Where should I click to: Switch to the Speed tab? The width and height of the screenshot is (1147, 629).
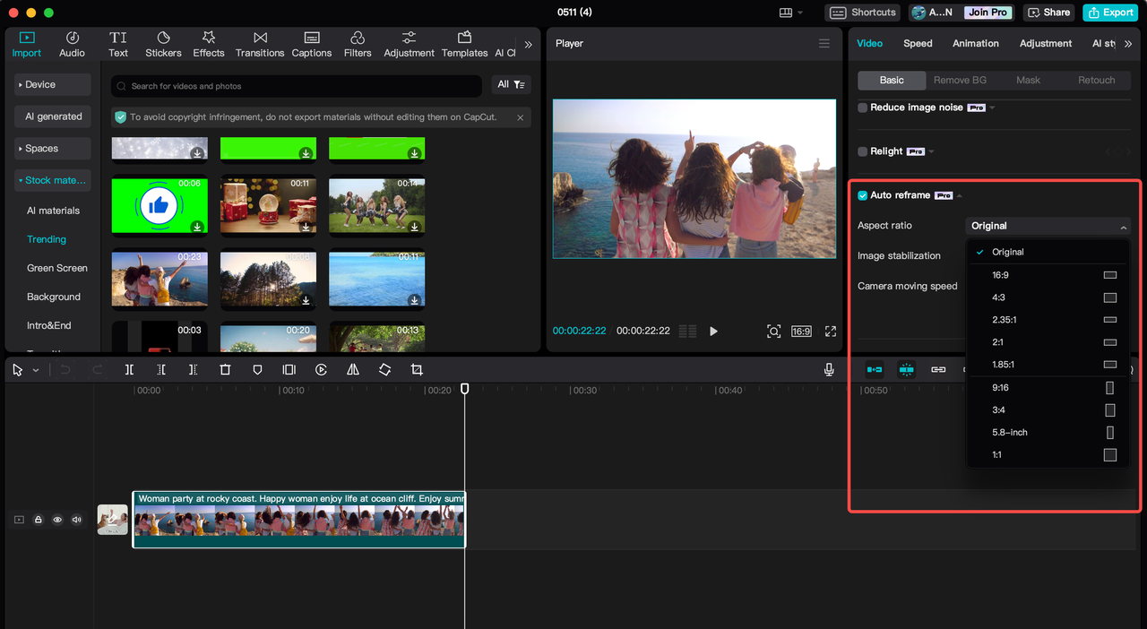click(x=918, y=43)
